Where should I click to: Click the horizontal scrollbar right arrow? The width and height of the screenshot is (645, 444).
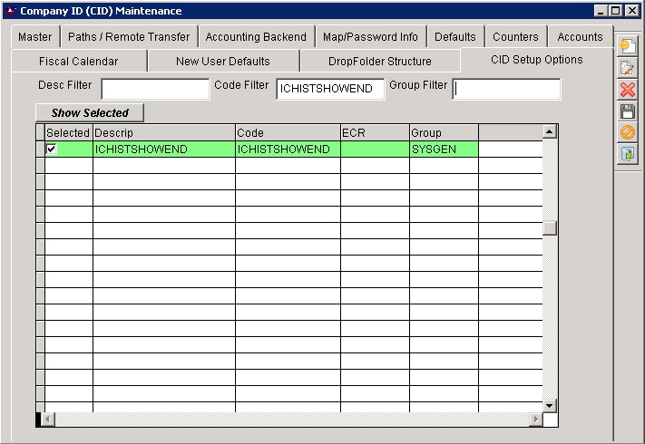[536, 420]
